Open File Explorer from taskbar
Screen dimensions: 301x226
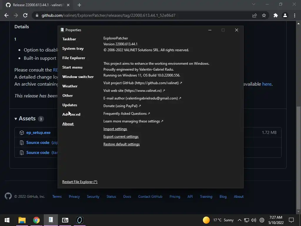22,220
